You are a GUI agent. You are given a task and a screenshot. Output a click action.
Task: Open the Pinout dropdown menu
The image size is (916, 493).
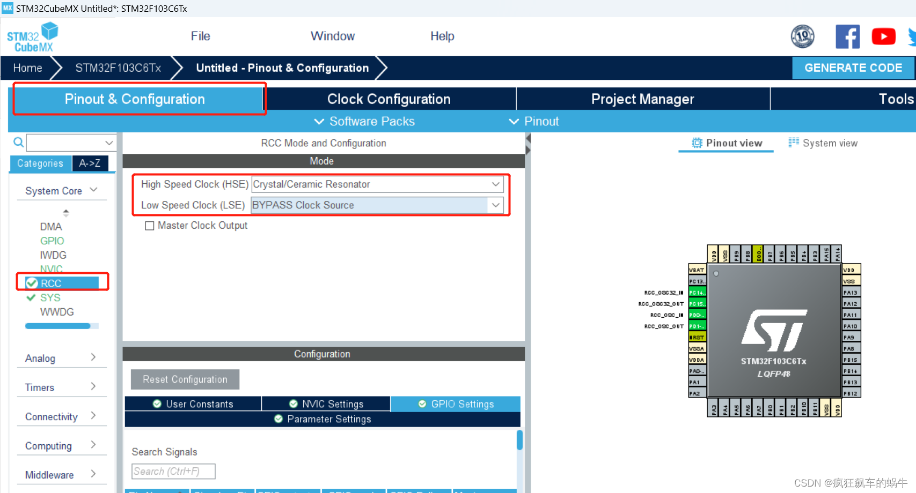[534, 122]
